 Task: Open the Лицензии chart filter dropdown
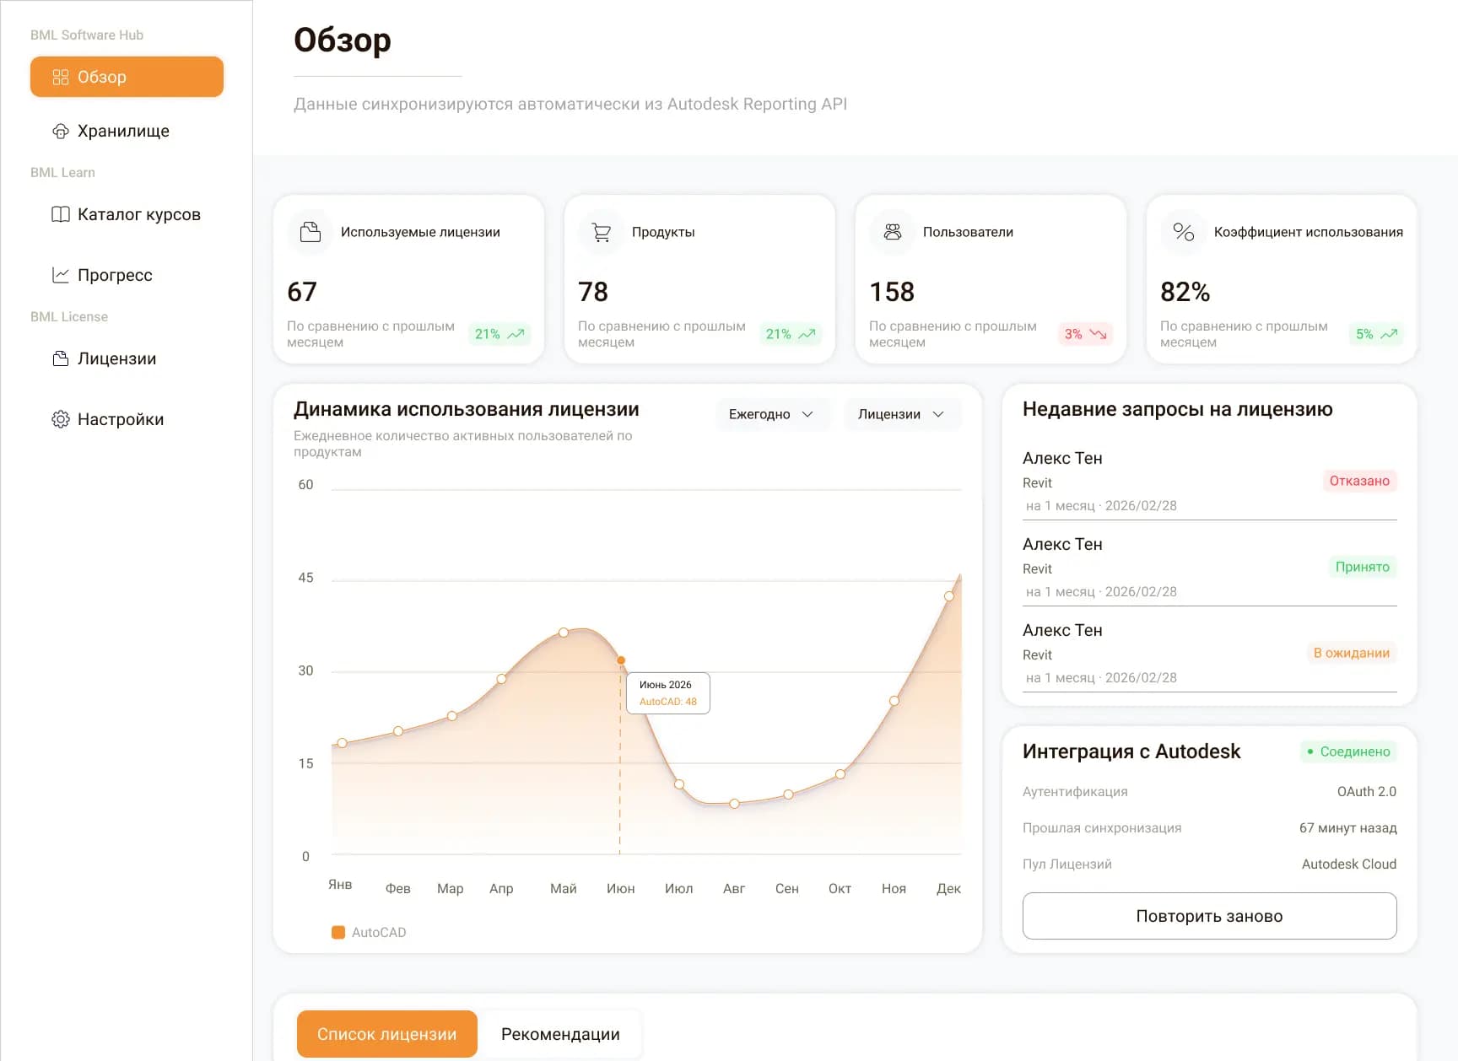coord(901,414)
